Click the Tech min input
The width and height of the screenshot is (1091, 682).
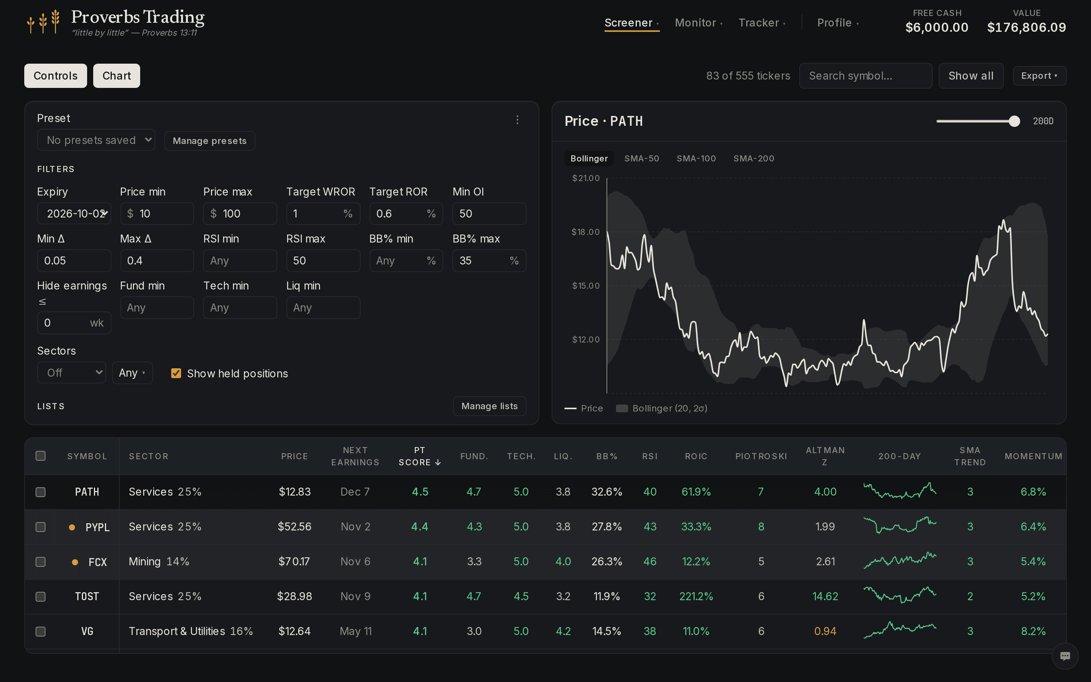(x=240, y=308)
